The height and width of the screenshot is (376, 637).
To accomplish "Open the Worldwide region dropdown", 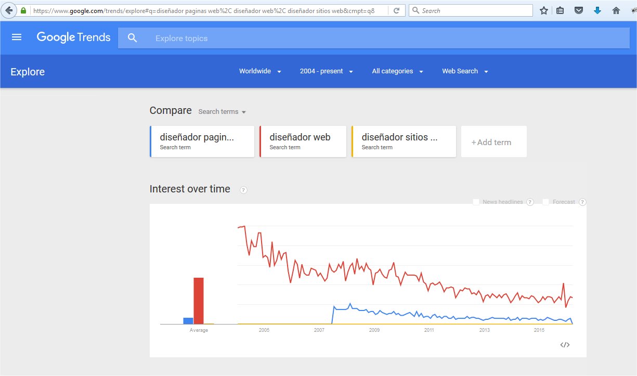I will coord(260,71).
